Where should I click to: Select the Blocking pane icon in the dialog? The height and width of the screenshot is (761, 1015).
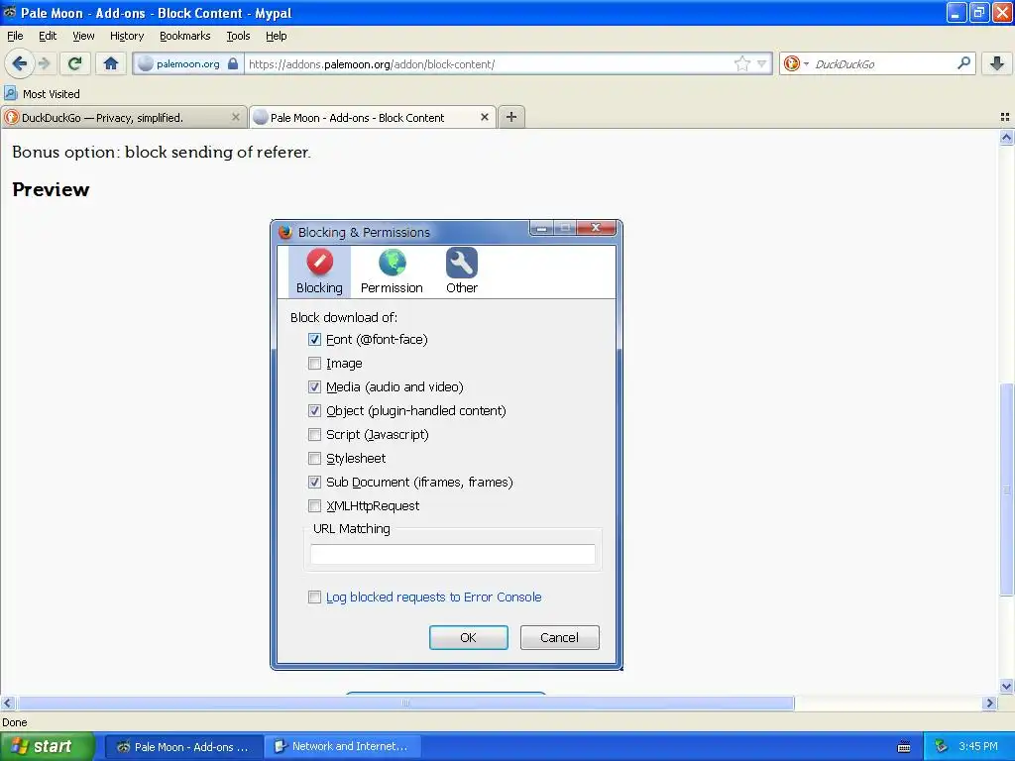319,272
